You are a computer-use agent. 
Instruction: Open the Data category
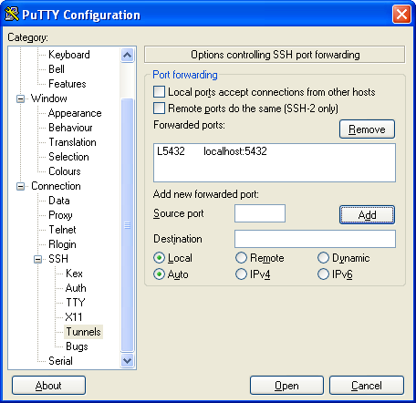pos(59,201)
